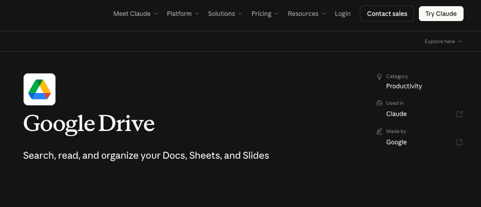Click the Google Drive heading

(89, 124)
